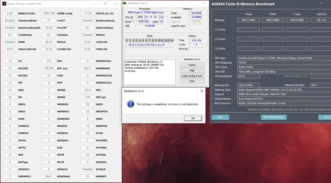
Task: Click the Exit button in TestMem5
Action: 192,81
